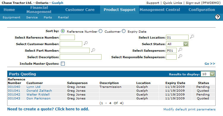Sort by Customer radio button
The image size is (223, 116).
click(x=101, y=31)
